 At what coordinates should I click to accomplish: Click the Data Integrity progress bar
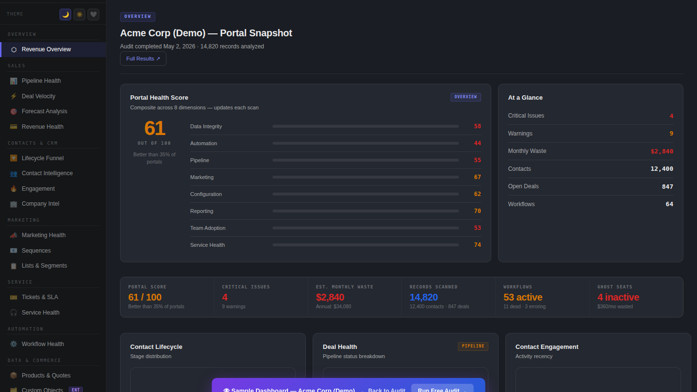365,126
